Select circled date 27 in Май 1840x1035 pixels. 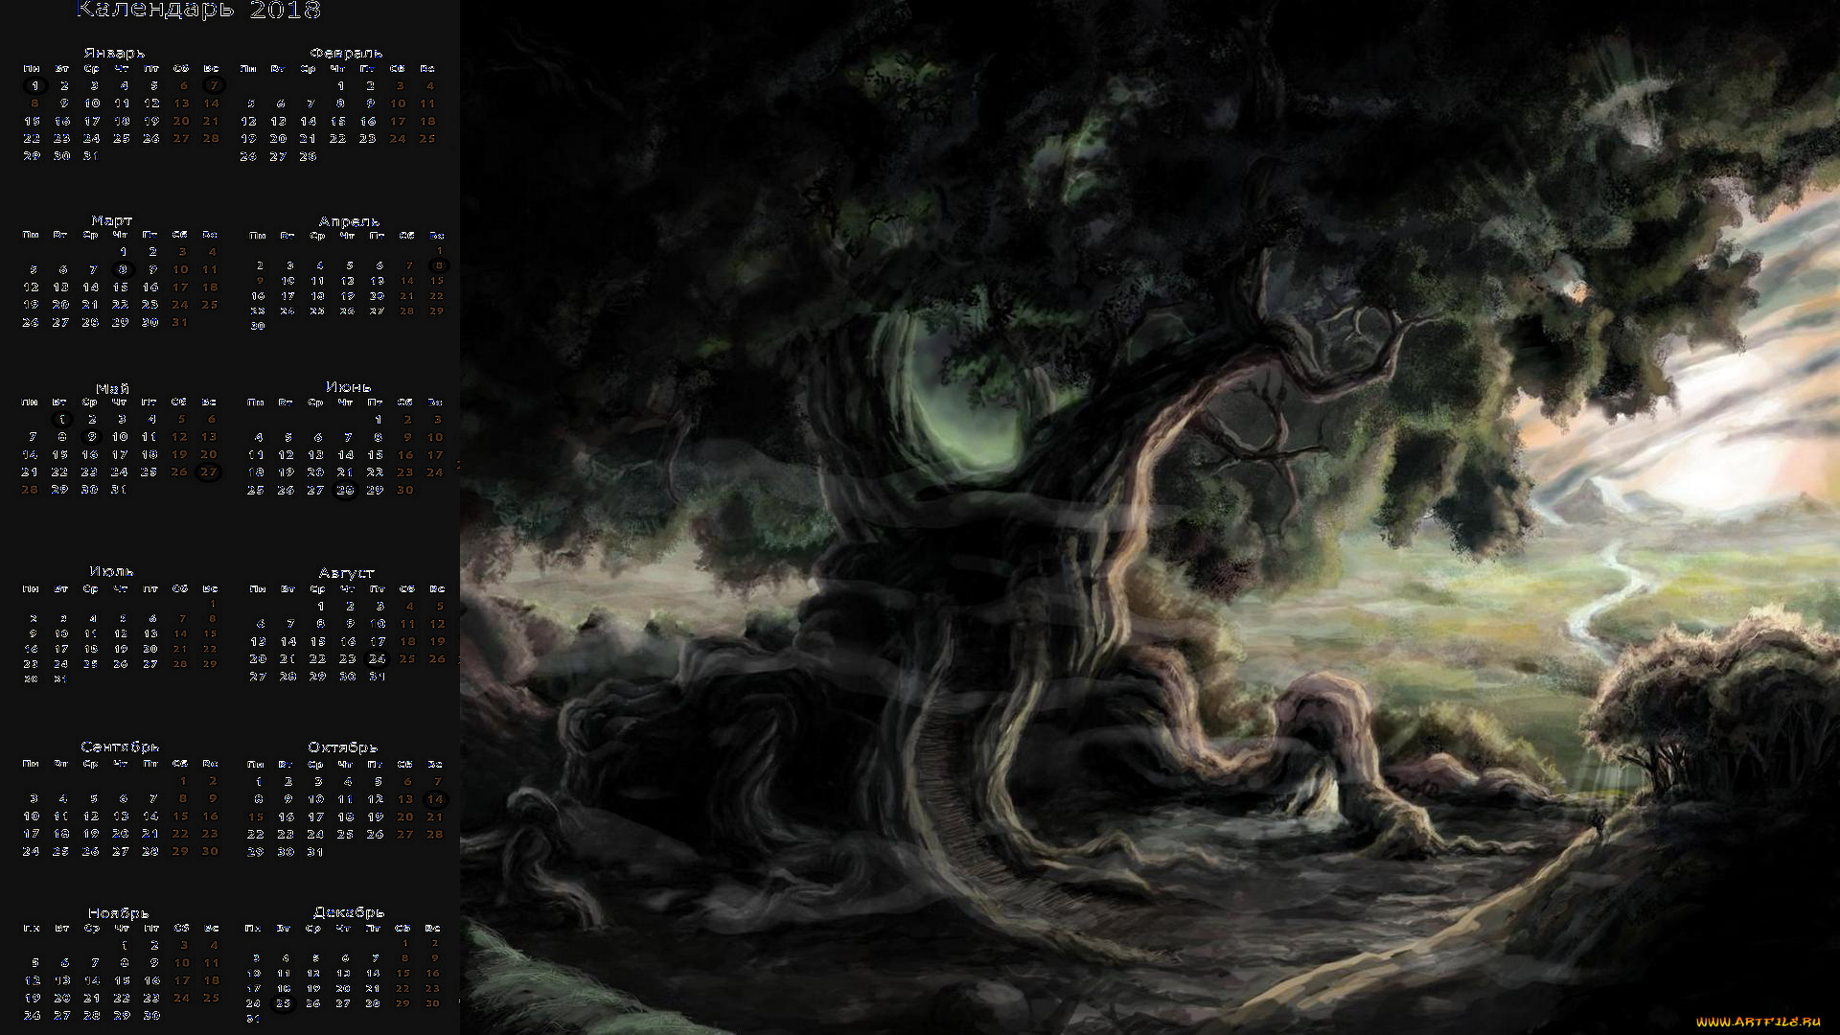(208, 471)
